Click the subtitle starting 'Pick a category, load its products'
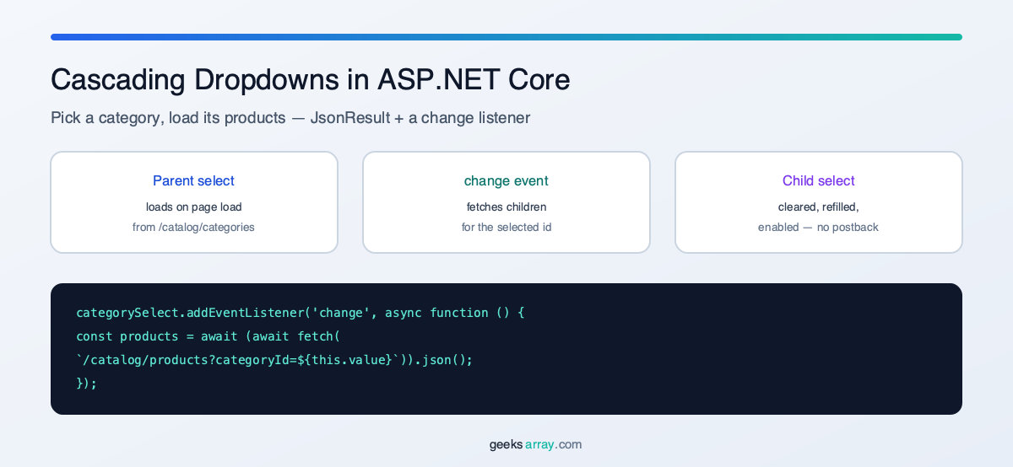Image resolution: width=1013 pixels, height=467 pixels. 290,118
